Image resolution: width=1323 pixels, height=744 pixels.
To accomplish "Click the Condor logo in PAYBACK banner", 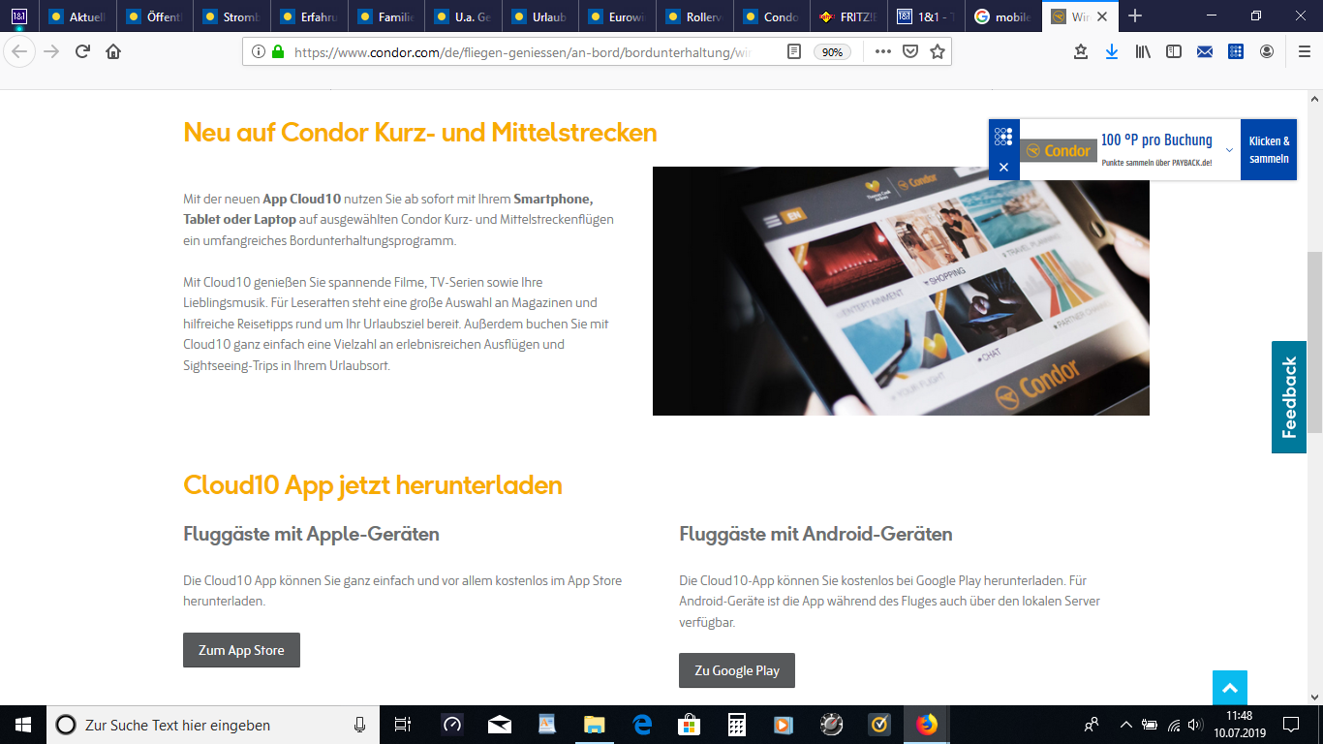I will tap(1058, 151).
